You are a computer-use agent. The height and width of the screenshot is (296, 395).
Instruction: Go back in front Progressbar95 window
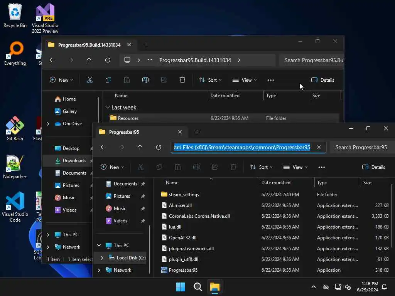click(x=103, y=147)
